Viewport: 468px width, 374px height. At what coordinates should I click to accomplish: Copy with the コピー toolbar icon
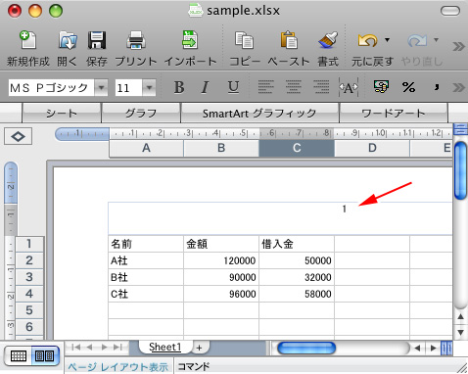[x=244, y=40]
